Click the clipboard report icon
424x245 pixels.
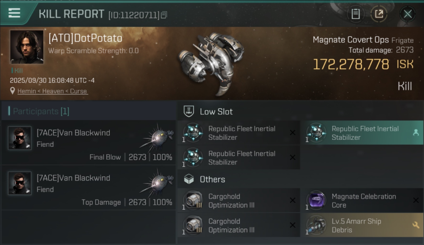[x=356, y=14]
